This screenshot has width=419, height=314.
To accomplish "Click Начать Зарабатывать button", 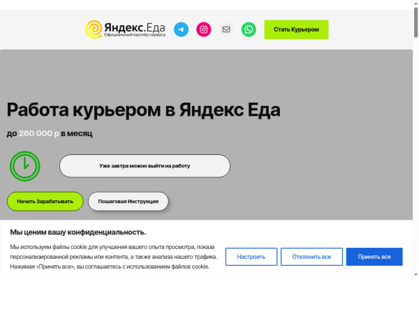I will click(x=45, y=202).
